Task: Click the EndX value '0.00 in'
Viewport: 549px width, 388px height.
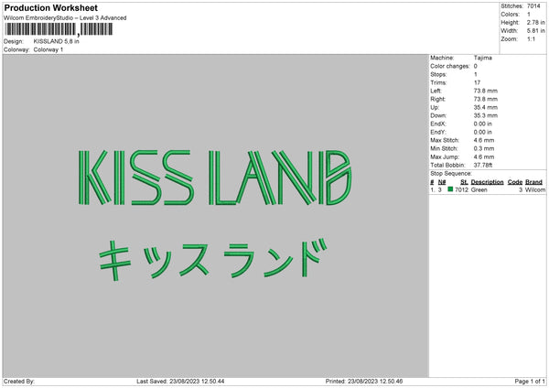Action: (x=483, y=124)
